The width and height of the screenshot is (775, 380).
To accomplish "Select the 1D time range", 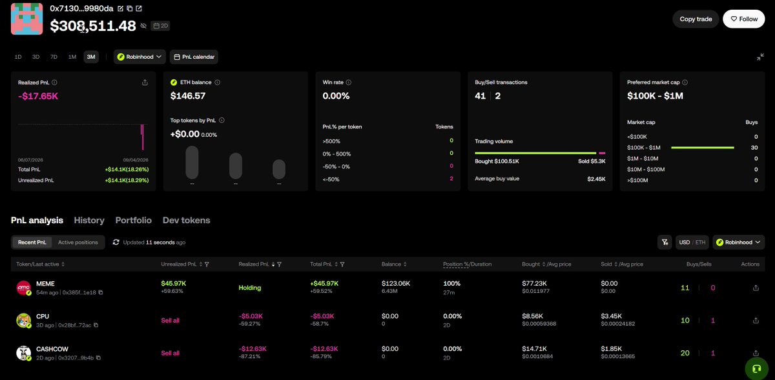I will point(18,57).
